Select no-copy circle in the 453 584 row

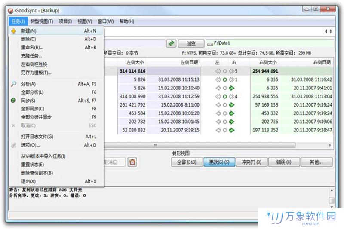[x=225, y=113]
